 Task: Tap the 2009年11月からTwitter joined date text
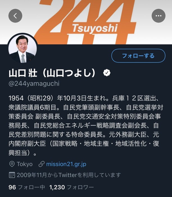pos(69,175)
